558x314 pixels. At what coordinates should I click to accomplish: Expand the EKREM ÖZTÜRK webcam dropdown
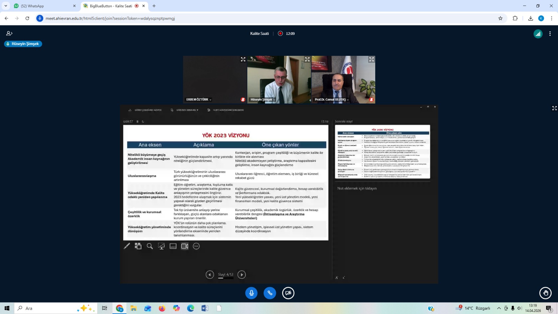coord(199,100)
